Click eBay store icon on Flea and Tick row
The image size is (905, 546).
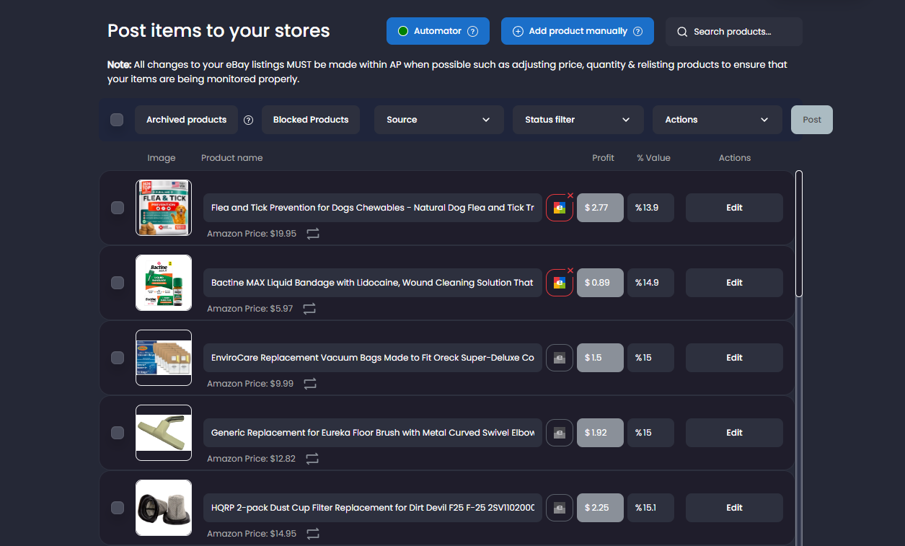click(560, 208)
